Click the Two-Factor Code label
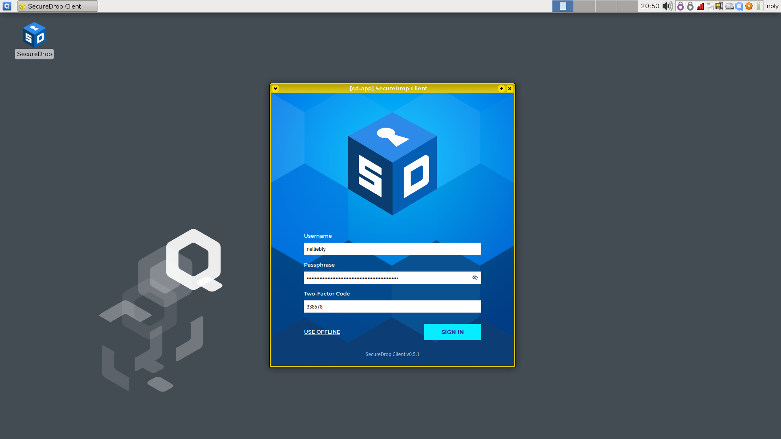Screen dimensions: 781x439 coord(327,294)
